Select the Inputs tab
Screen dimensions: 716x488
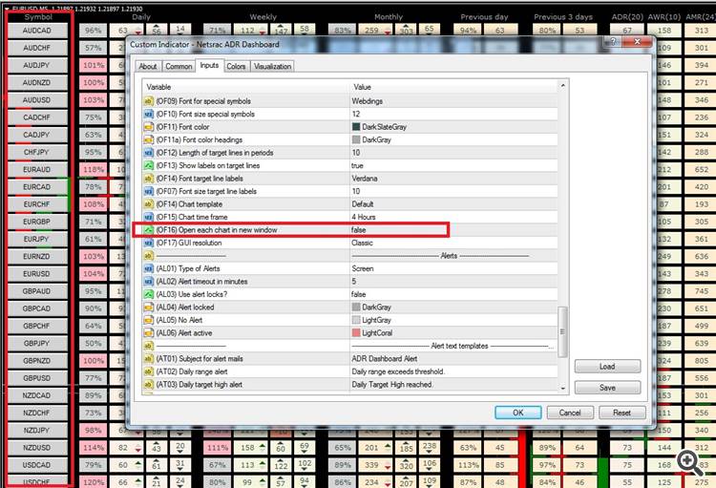click(209, 65)
